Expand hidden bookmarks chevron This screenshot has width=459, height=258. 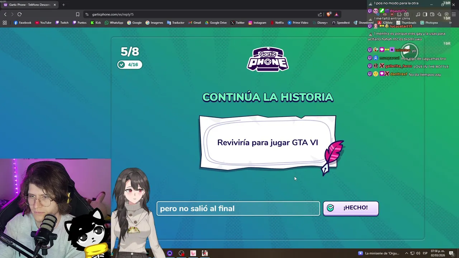pyautogui.click(x=450, y=23)
